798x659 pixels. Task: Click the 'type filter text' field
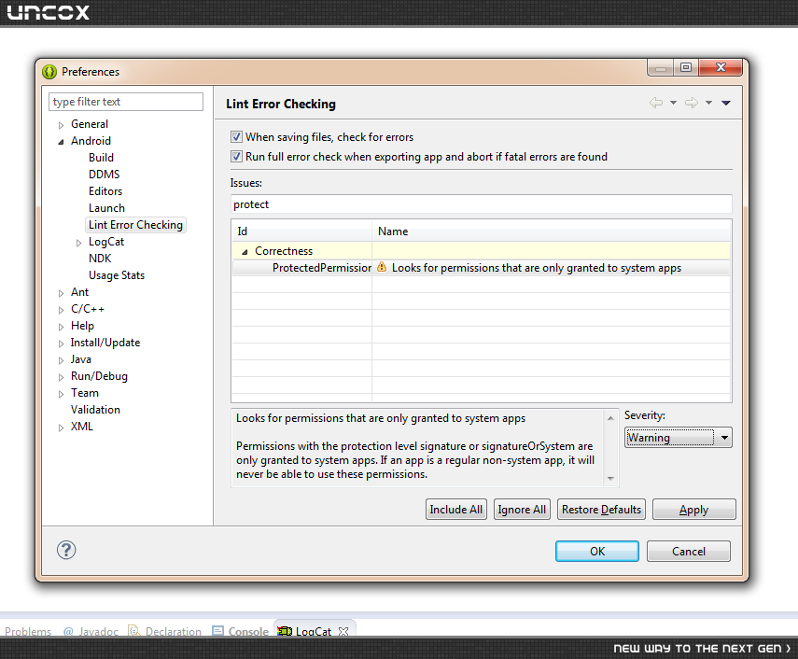[126, 102]
